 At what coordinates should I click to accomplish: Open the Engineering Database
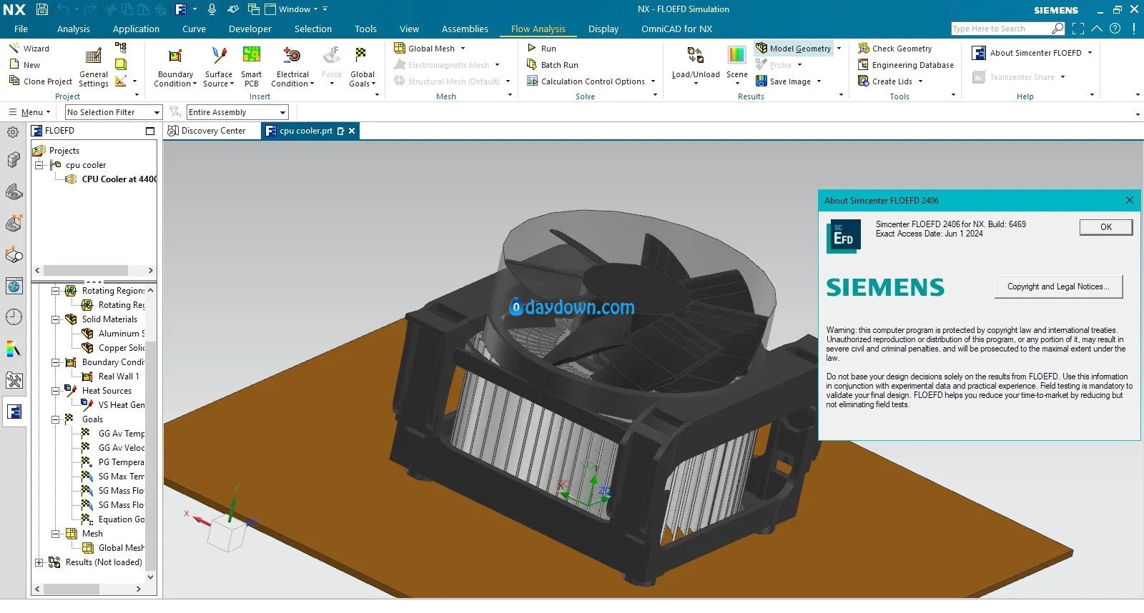(x=906, y=65)
